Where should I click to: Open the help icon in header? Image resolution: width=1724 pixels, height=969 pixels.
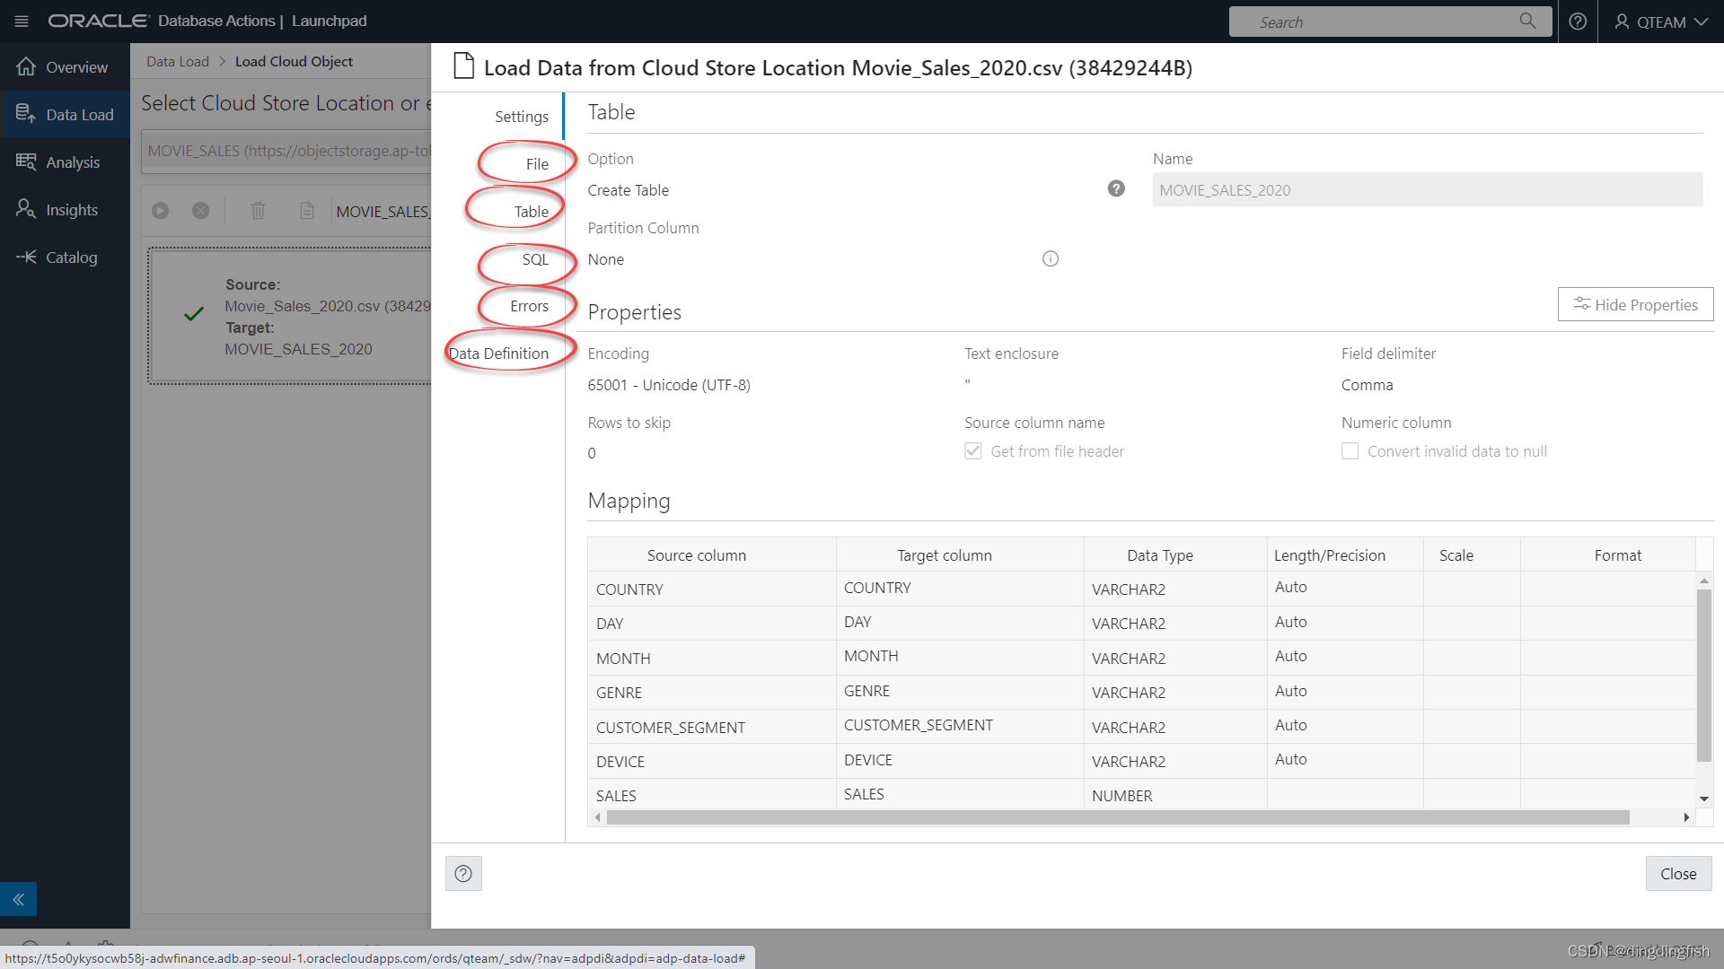tap(1578, 22)
